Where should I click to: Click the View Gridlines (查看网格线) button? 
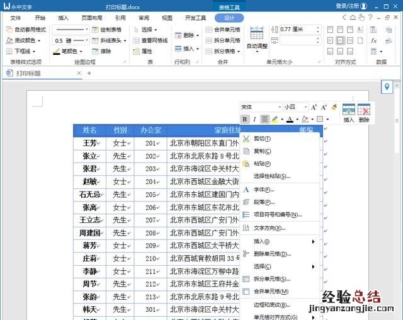tap(149, 40)
